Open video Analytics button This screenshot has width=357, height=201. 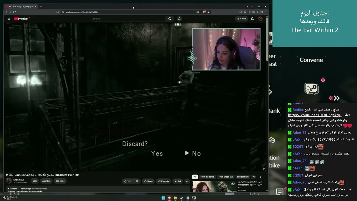tap(46, 181)
